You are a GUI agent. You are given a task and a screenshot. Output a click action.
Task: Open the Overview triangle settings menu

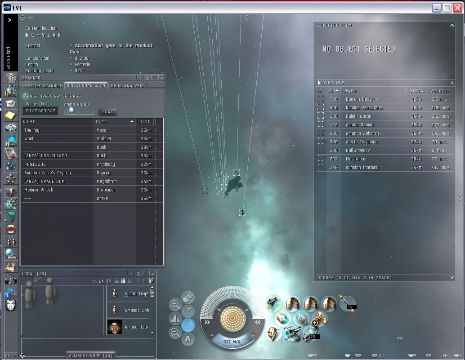click(319, 83)
